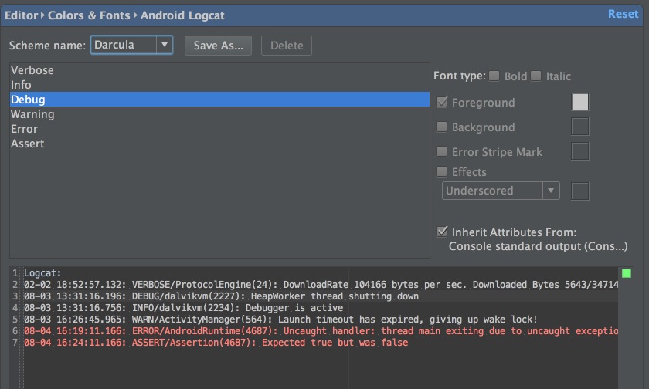
Task: Enable the Error Stripe Mark checkbox
Action: pyautogui.click(x=442, y=151)
